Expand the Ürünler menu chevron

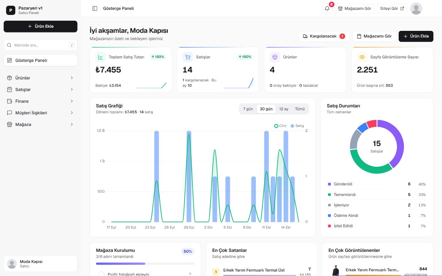[x=72, y=78]
